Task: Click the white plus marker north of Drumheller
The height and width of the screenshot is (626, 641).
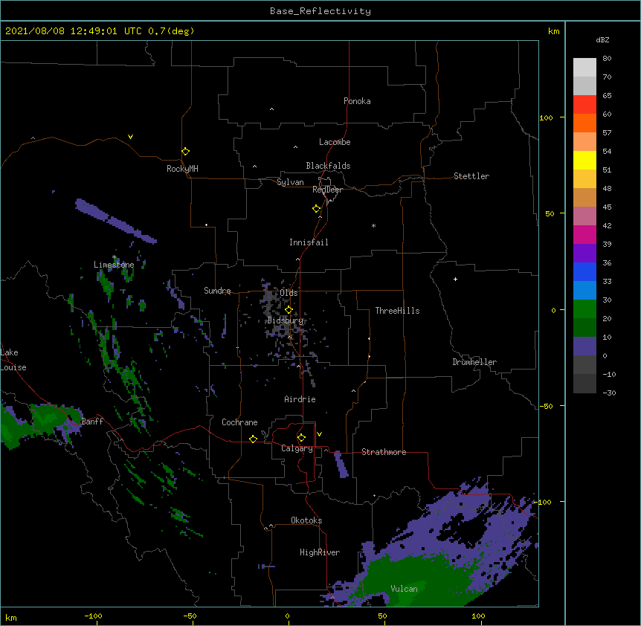Action: pos(455,279)
